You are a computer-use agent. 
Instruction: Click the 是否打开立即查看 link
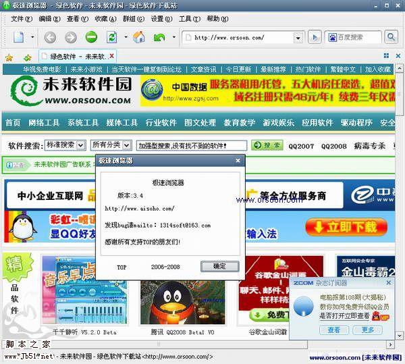[x=344, y=316]
